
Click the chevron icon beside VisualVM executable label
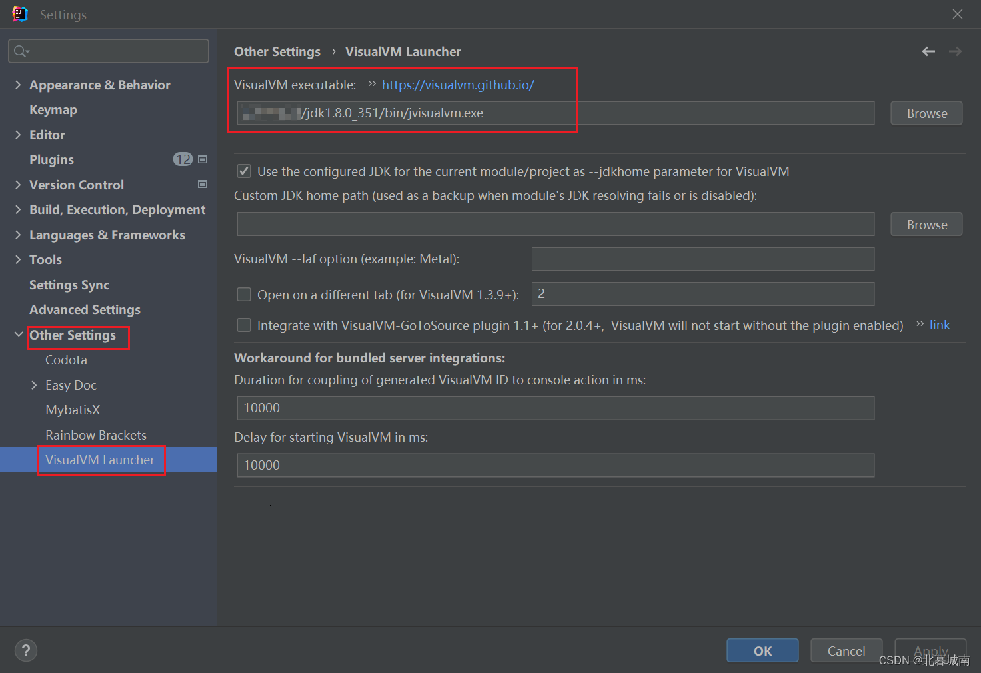pos(371,85)
